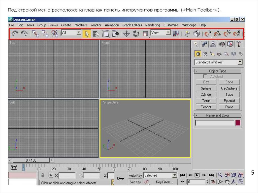
Task: Open the Modify panel tab
Action: (205, 44)
